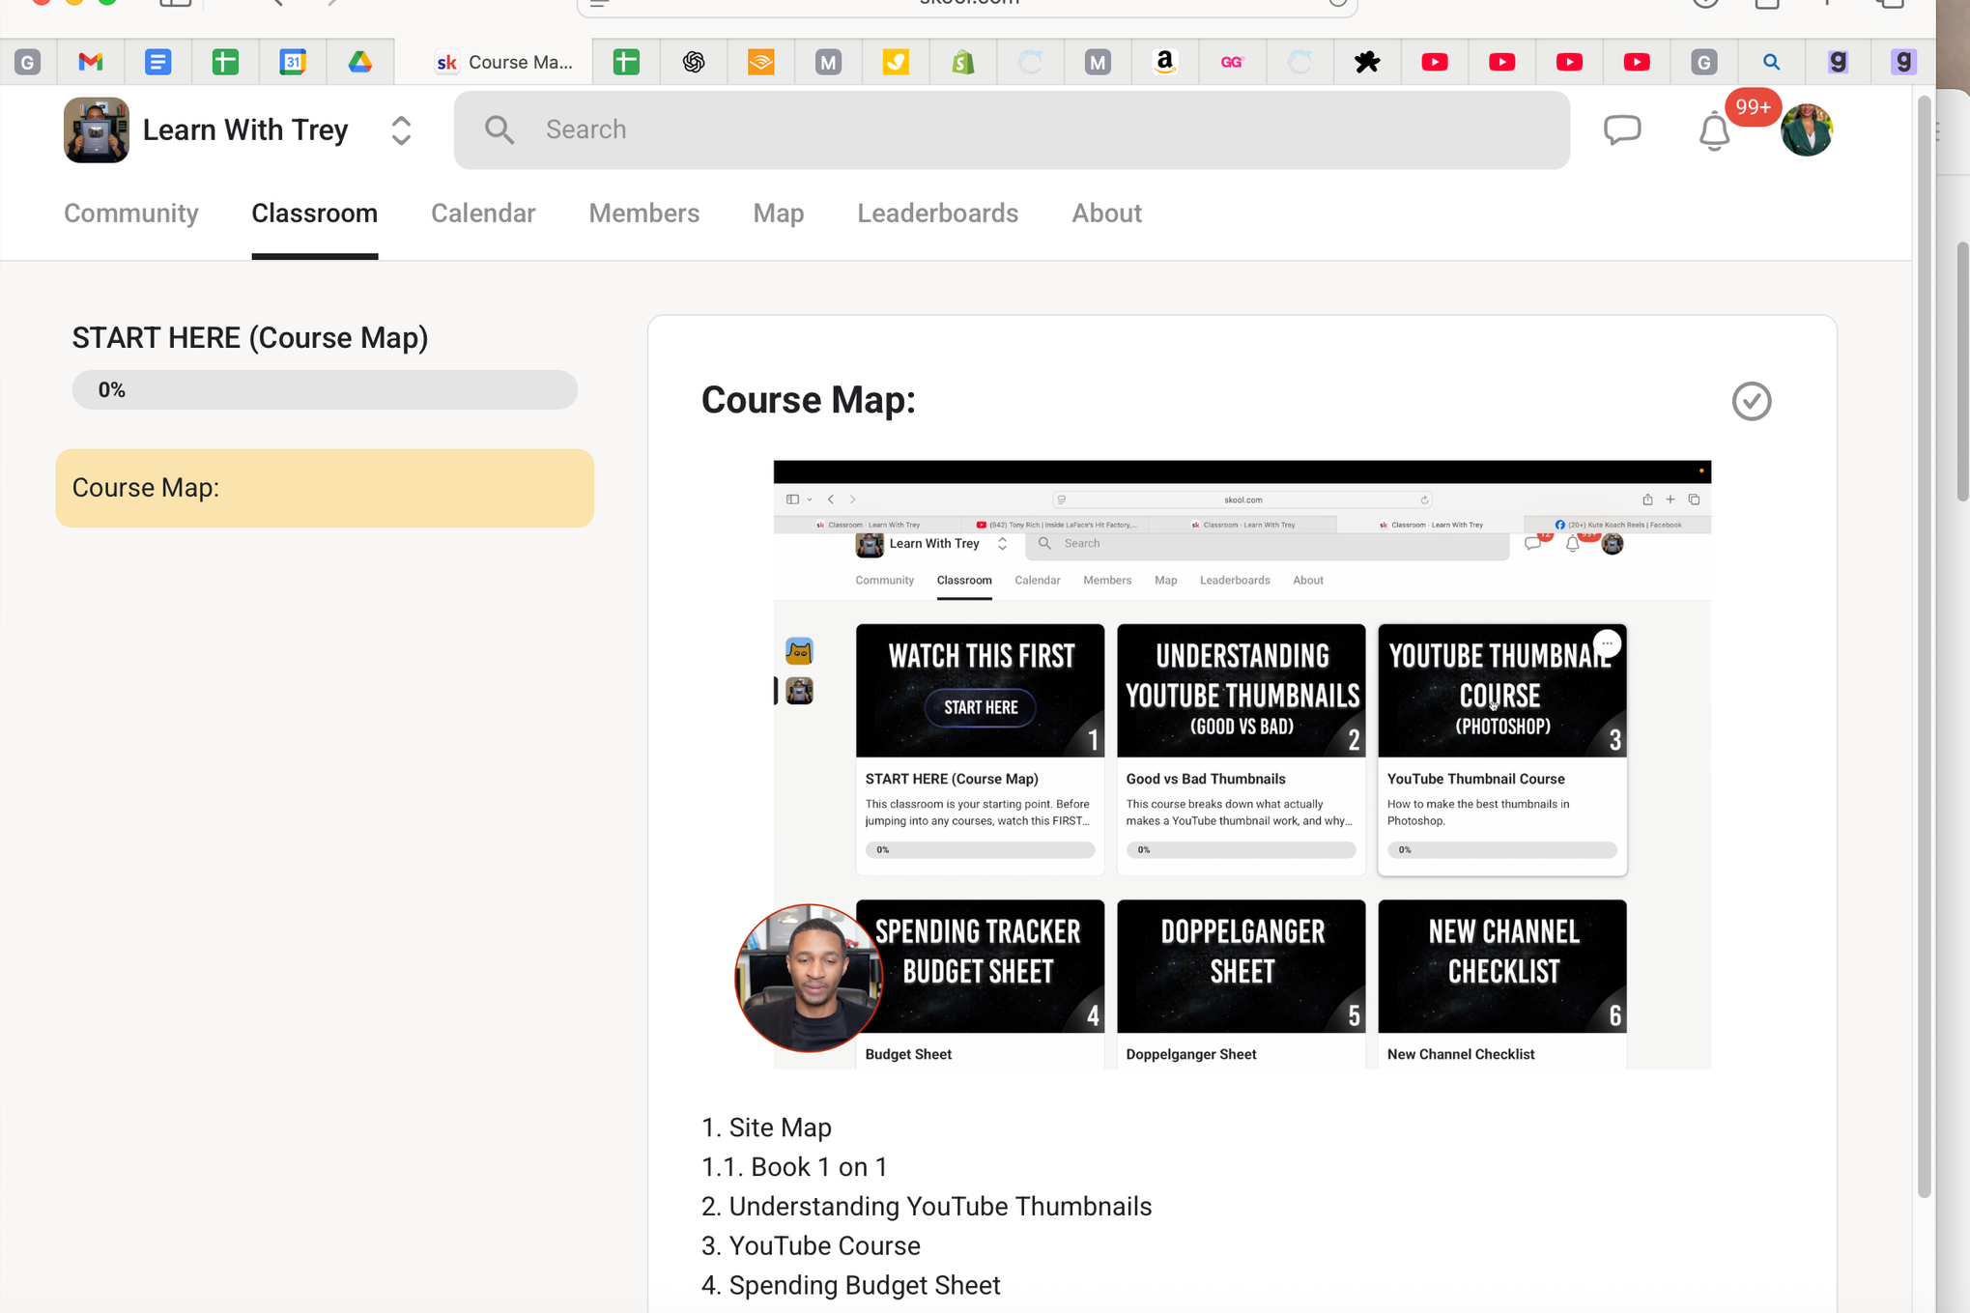
Task: Click the search magnifier icon
Action: 500,129
